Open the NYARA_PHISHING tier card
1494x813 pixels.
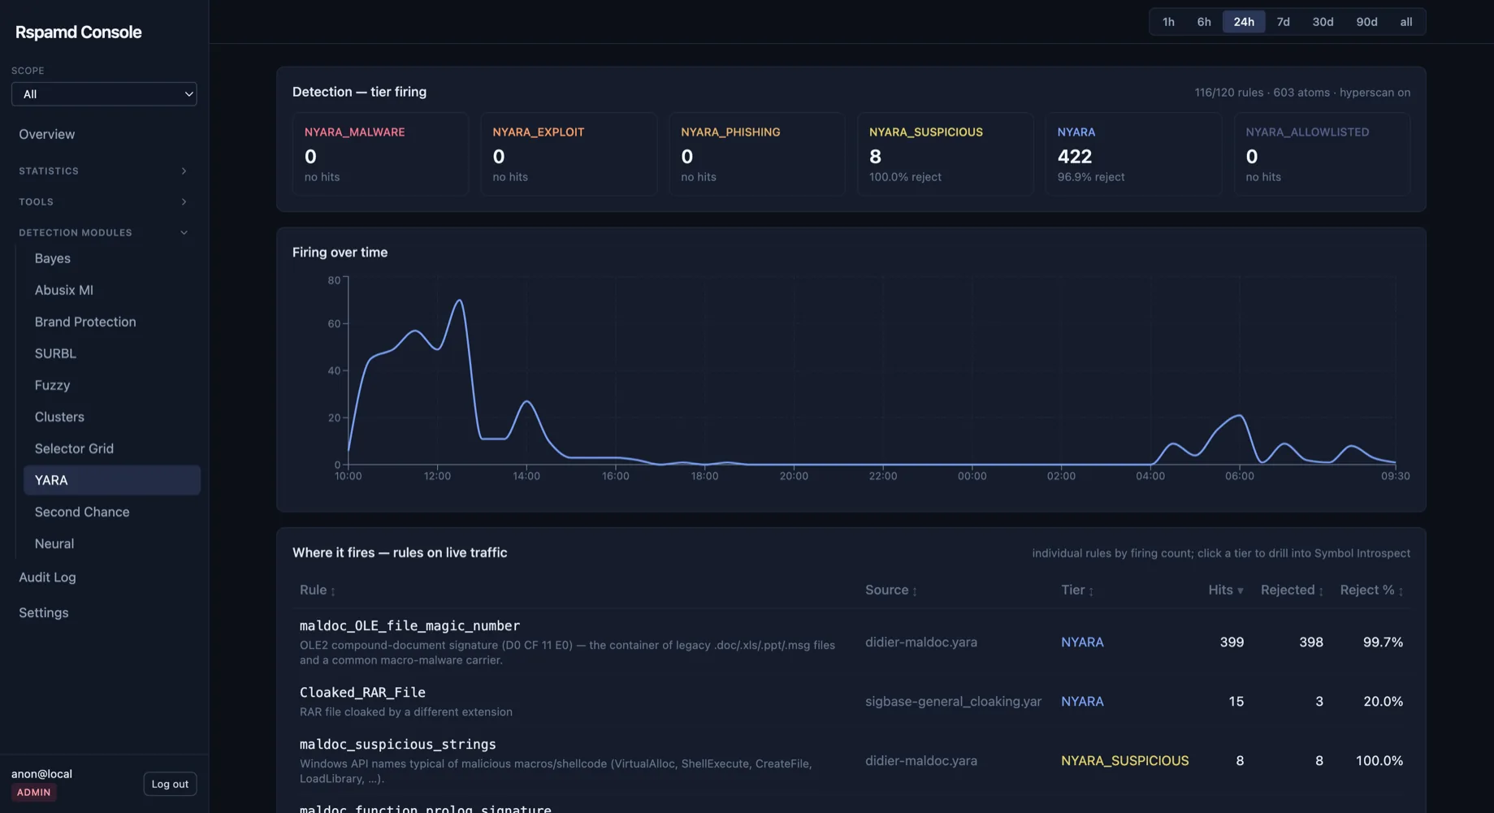[x=757, y=154]
